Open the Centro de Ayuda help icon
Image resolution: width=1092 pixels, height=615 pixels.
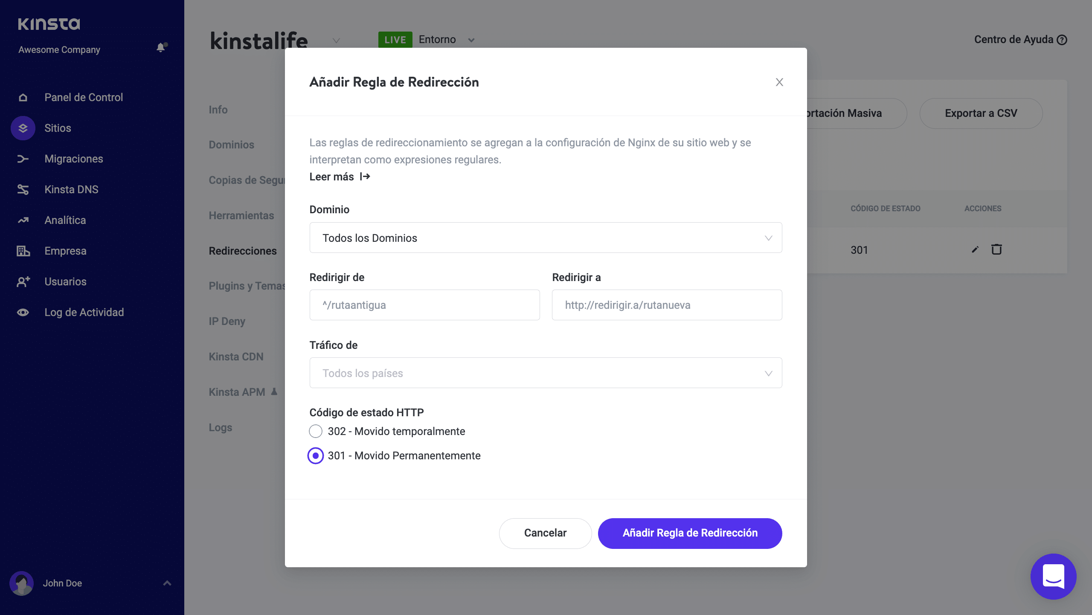tap(1062, 40)
